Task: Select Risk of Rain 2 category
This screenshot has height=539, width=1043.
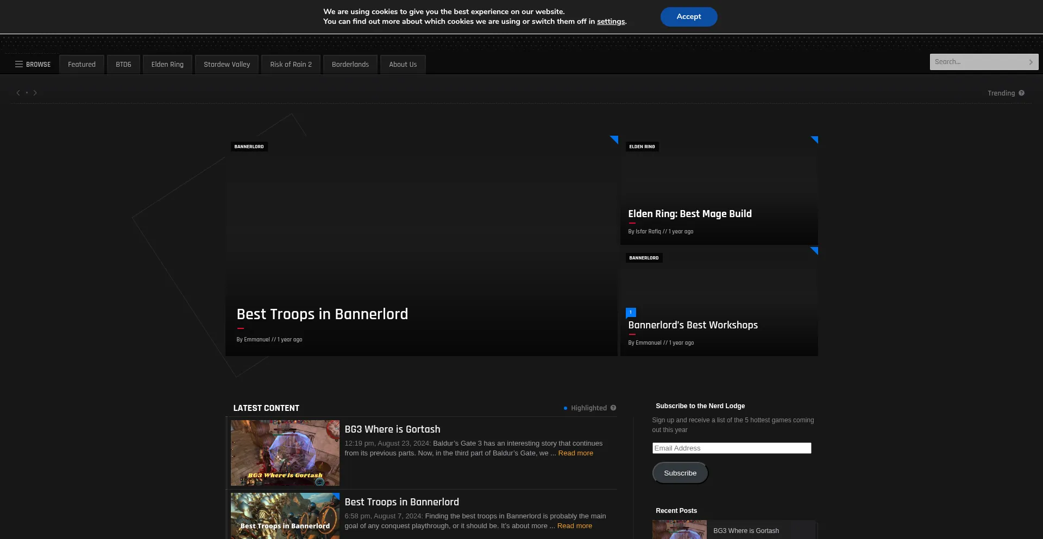Action: click(291, 64)
